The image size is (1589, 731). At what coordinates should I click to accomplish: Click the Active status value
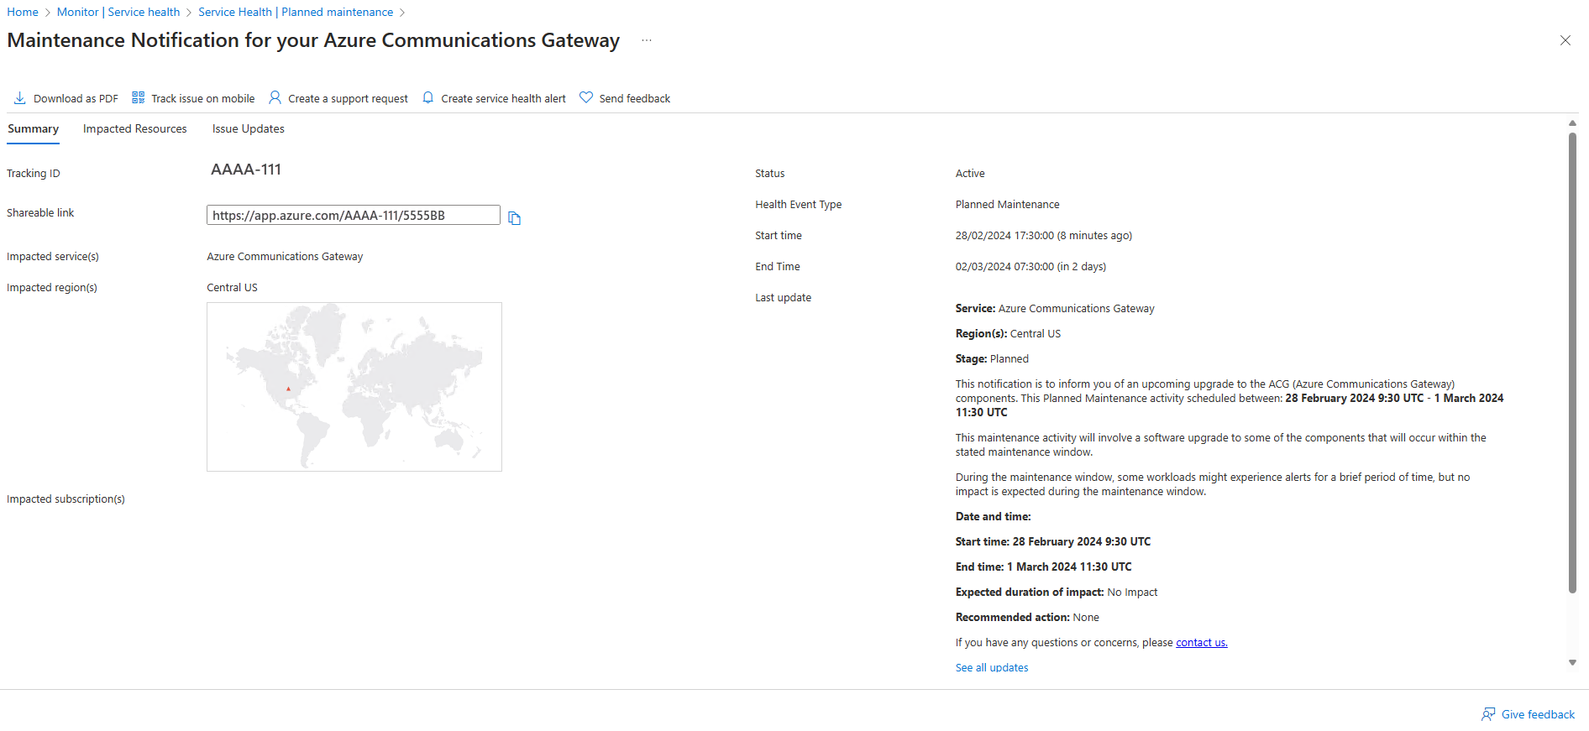point(970,174)
